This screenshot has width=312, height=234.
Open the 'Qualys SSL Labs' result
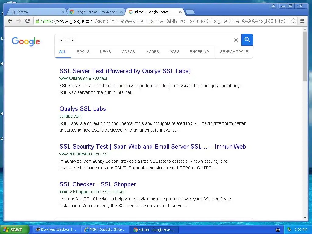(x=83, y=109)
